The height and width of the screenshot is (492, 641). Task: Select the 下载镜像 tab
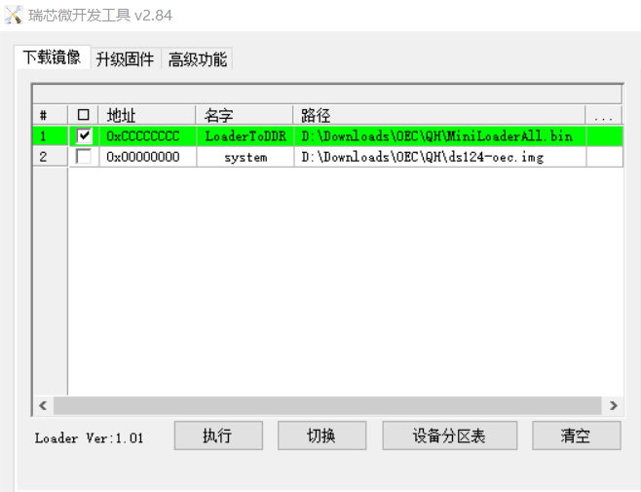(x=52, y=57)
